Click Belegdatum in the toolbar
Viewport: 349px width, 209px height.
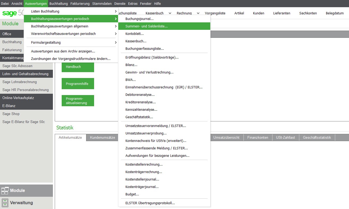335,13
